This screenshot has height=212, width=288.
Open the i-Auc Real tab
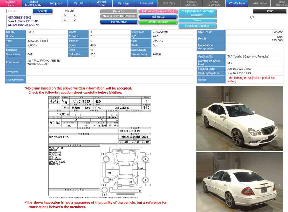click(259, 3)
